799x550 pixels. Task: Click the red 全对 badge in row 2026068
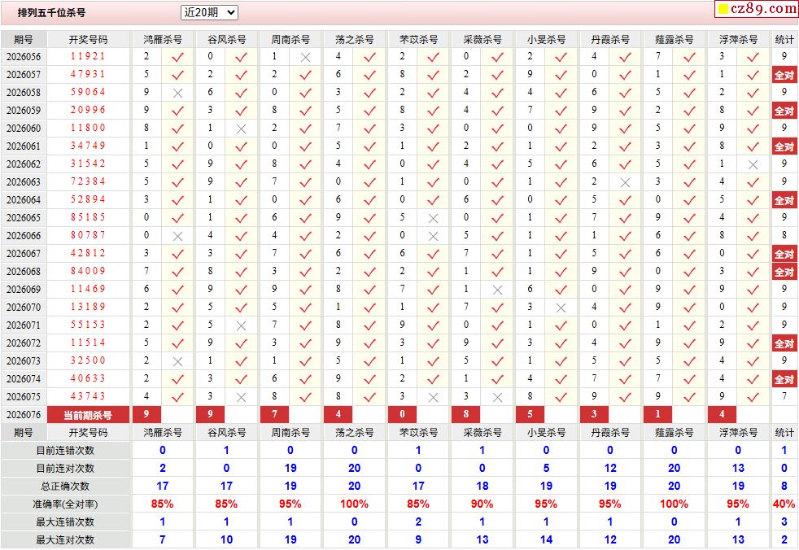pos(784,272)
